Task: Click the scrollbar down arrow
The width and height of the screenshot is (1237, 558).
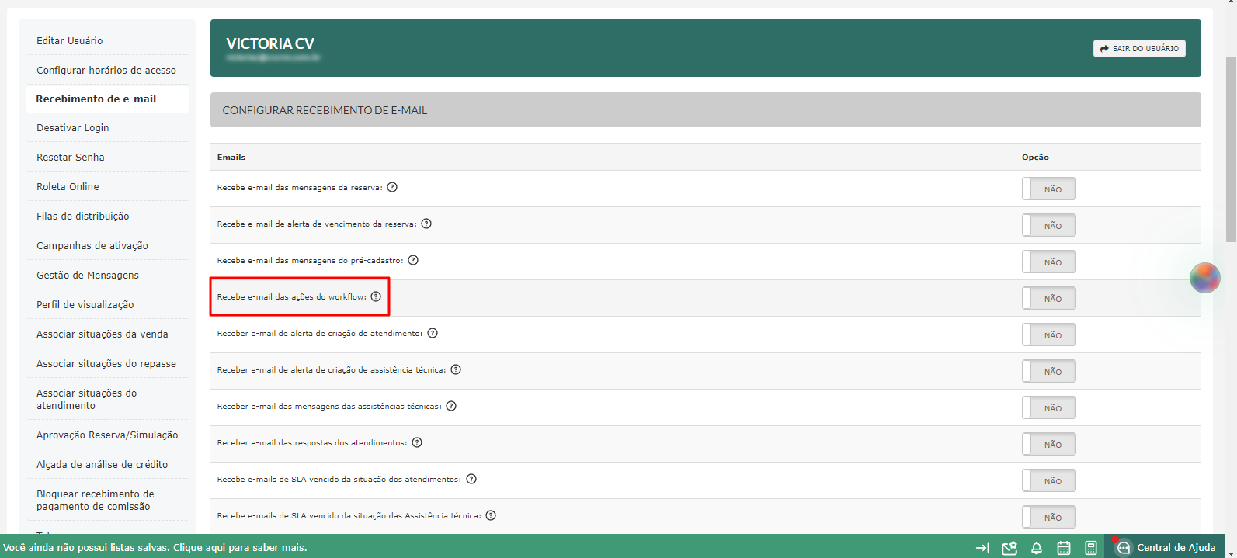Action: tap(1231, 553)
